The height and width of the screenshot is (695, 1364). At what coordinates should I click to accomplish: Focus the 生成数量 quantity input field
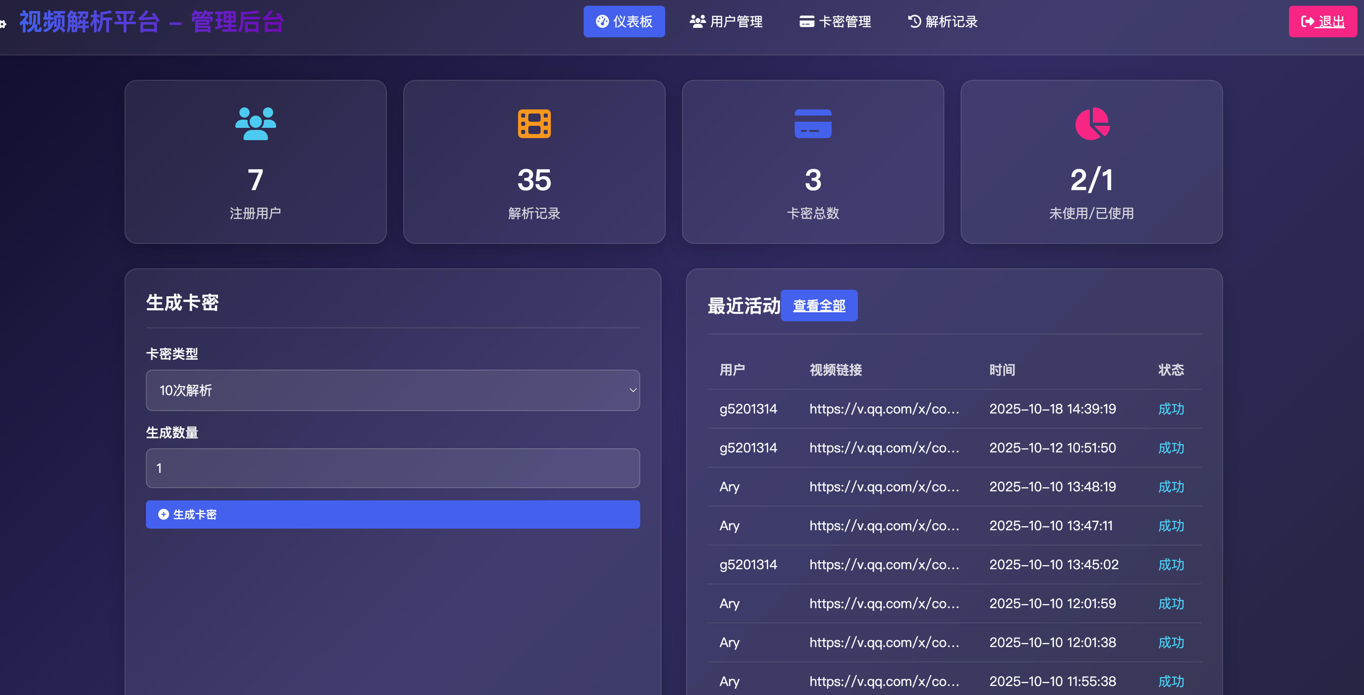pos(393,468)
